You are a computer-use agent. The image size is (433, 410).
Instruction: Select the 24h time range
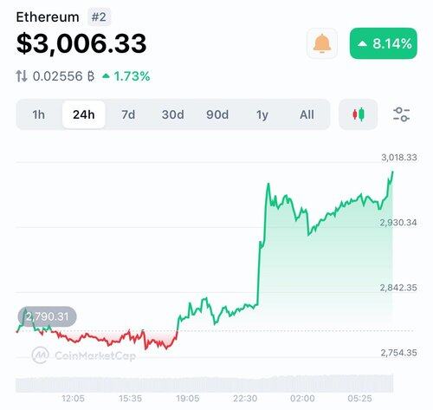pos(83,114)
